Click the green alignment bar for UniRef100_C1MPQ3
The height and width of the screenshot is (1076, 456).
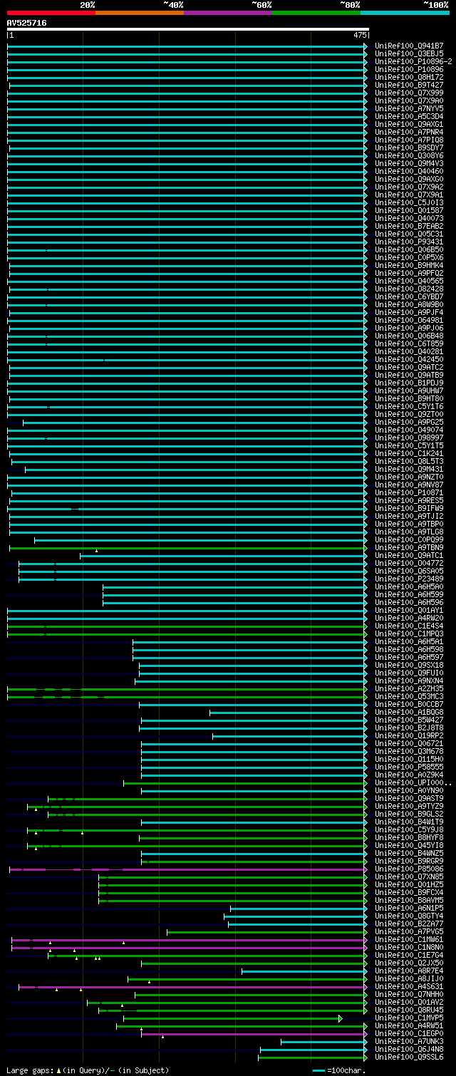click(187, 634)
